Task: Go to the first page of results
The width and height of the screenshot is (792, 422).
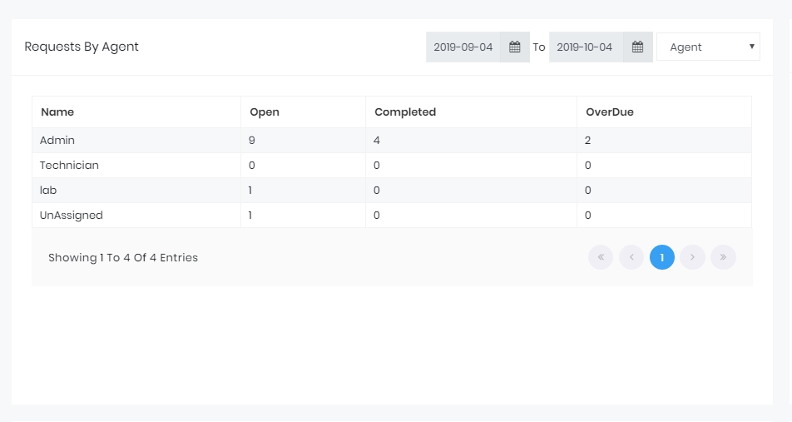Action: [x=601, y=258]
